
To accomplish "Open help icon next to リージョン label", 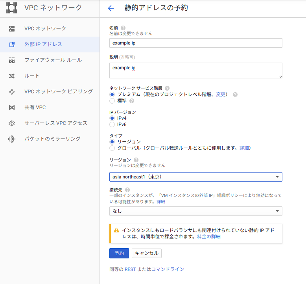I will tap(136, 160).
